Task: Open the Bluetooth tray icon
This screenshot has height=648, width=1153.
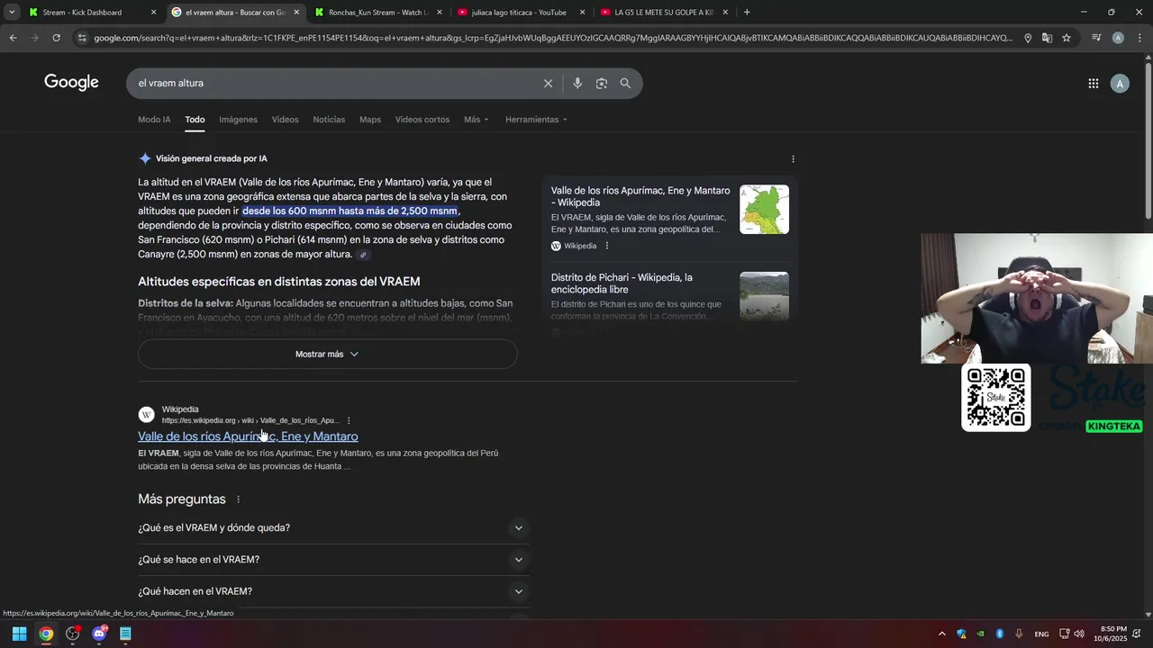Action: tap(1000, 634)
